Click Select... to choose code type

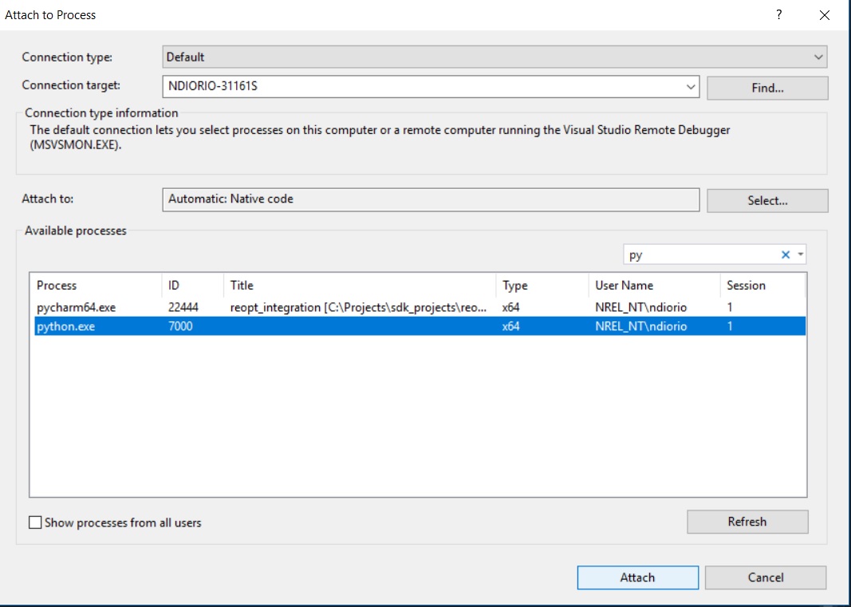(767, 201)
